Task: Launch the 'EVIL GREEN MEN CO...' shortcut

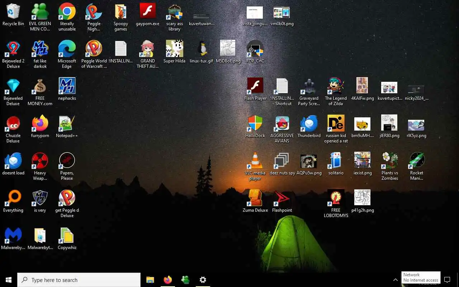Action: tap(40, 18)
